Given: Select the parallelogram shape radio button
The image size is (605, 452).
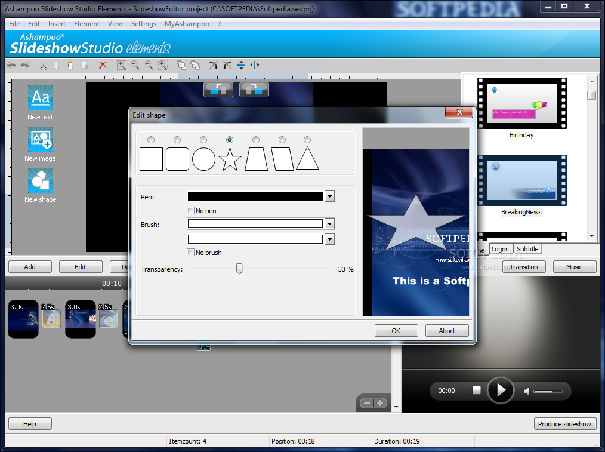Looking at the screenshot, I should 282,140.
